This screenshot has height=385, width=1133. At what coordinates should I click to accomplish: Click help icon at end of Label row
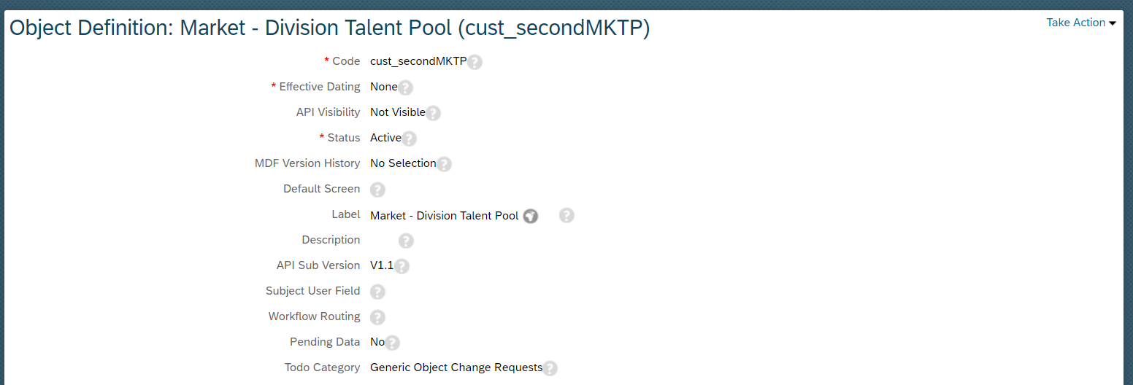566,215
